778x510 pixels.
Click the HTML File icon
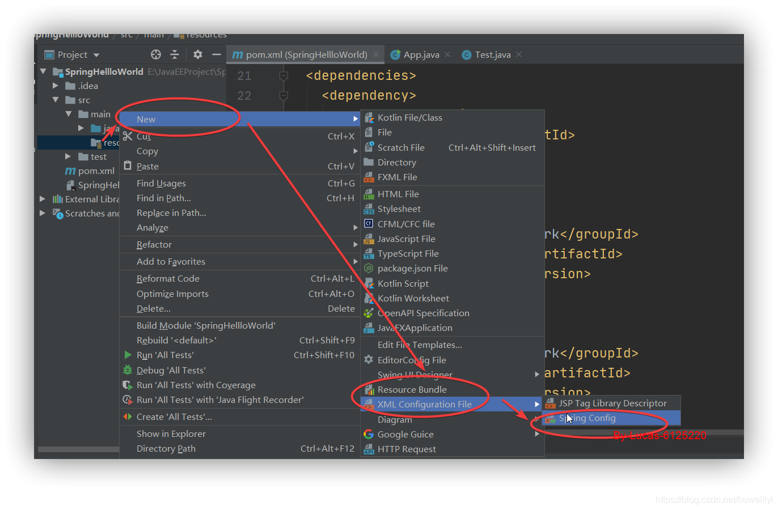pos(369,194)
